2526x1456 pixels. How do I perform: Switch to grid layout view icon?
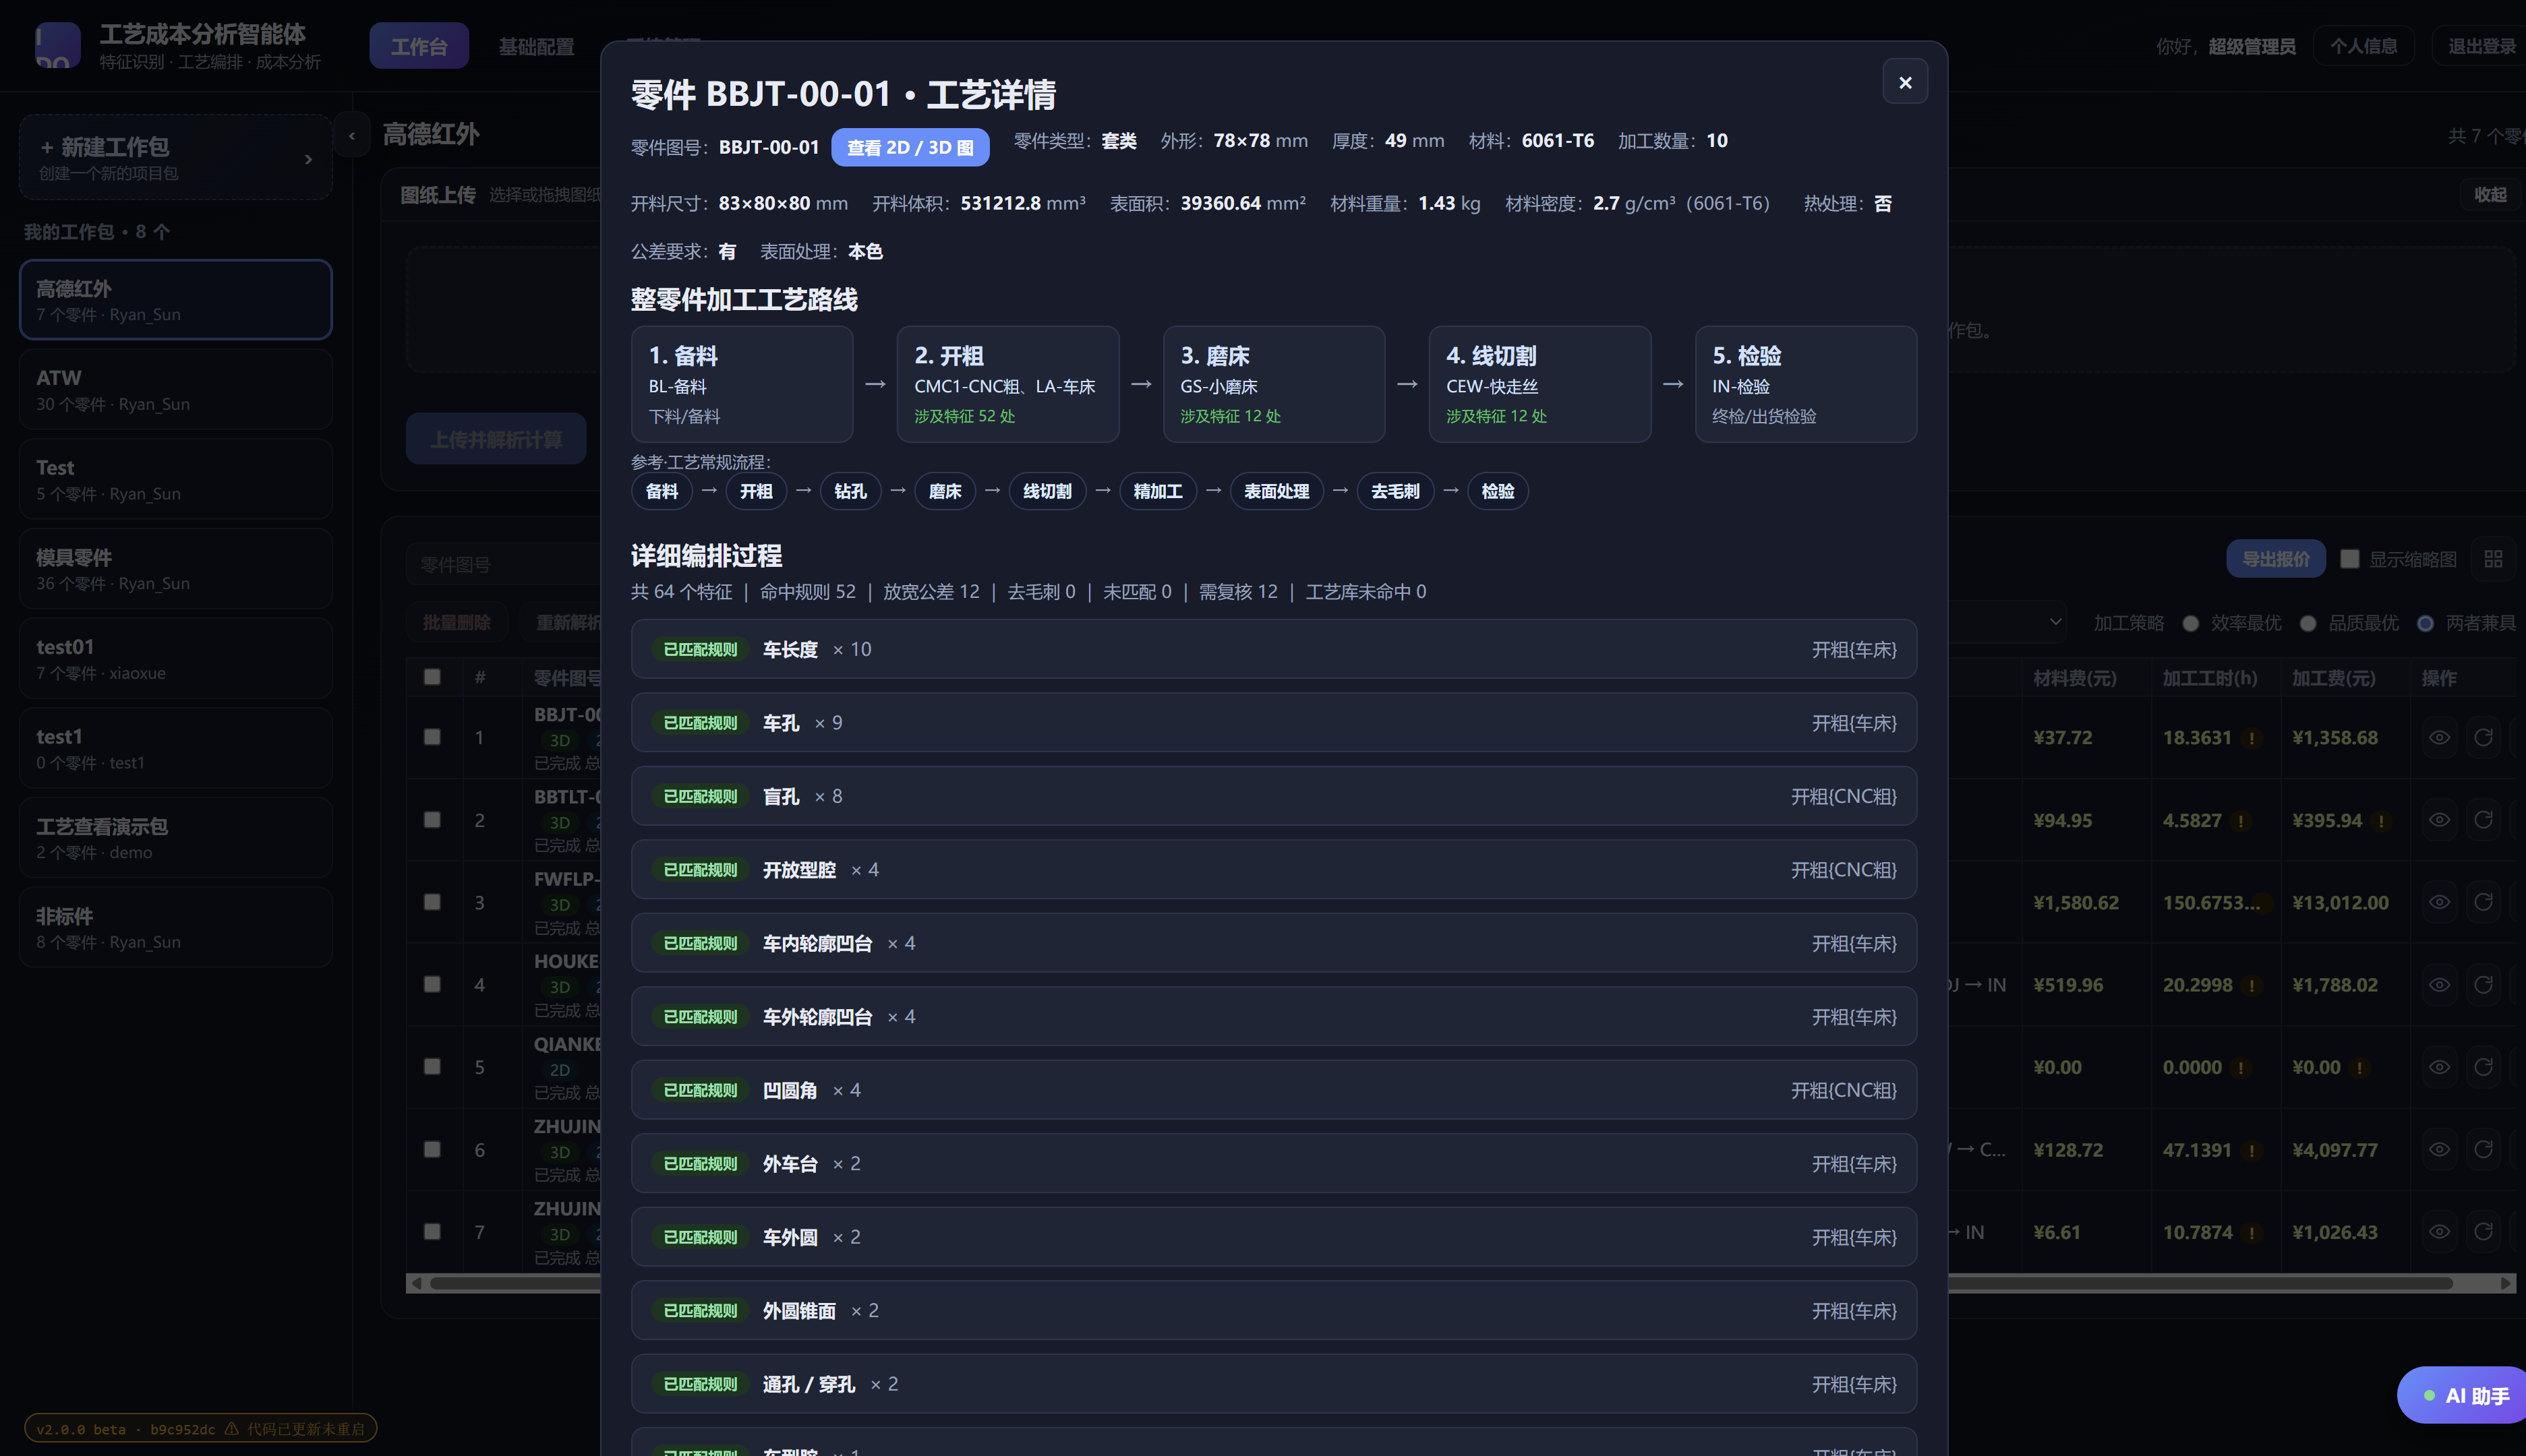click(x=2493, y=559)
